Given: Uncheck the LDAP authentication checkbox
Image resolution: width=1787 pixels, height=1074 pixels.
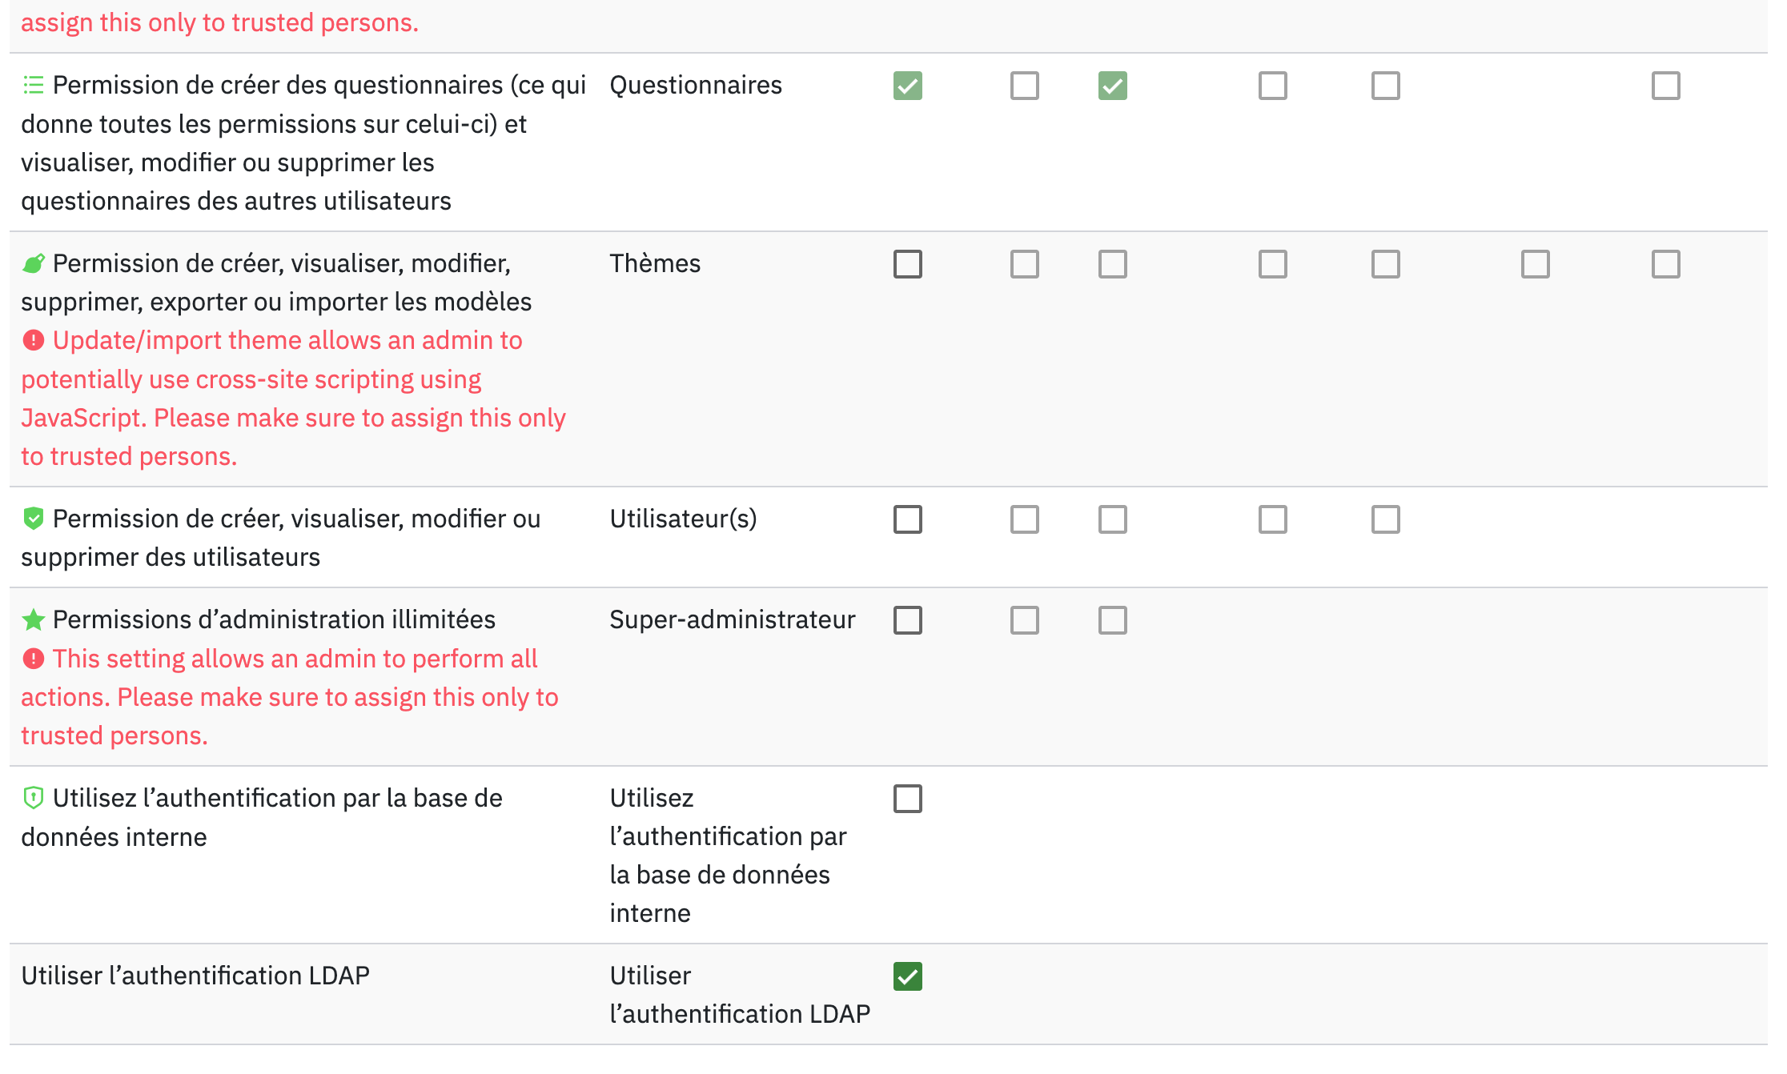Looking at the screenshot, I should 907,976.
